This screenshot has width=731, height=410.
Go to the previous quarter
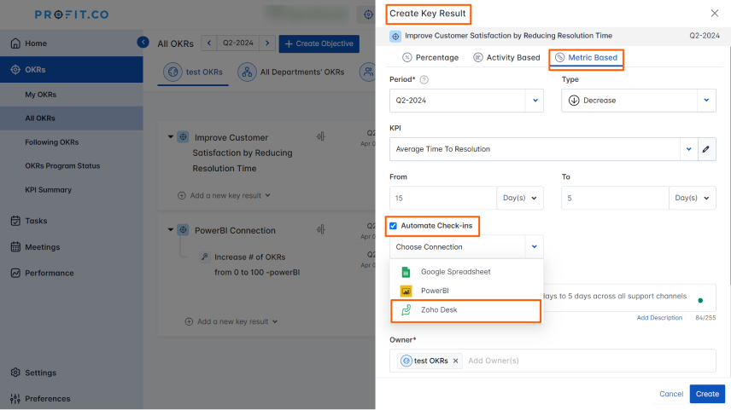pyautogui.click(x=209, y=43)
